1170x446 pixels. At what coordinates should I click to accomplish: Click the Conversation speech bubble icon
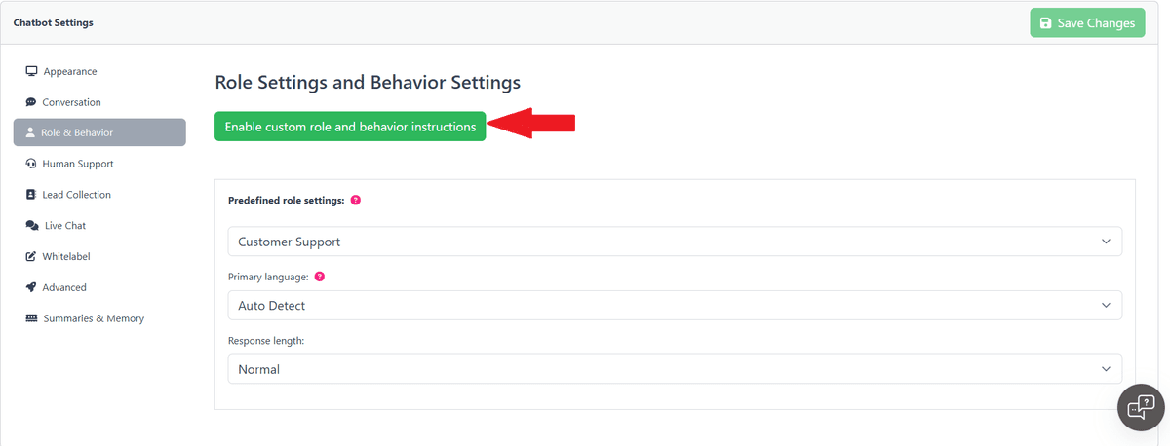[x=31, y=102]
